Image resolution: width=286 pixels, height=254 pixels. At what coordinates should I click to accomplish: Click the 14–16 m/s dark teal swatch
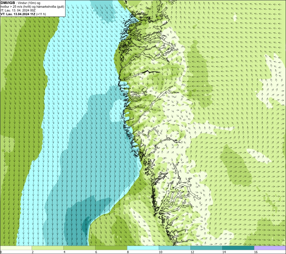pos(238,248)
